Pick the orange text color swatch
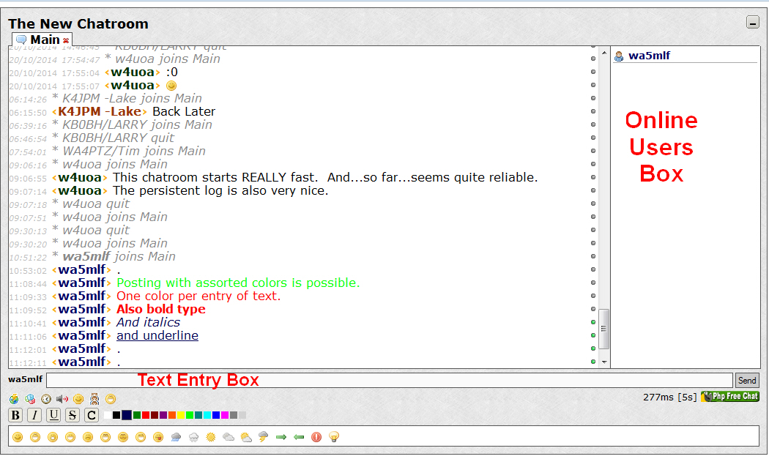The image size is (769, 459). coord(172,415)
